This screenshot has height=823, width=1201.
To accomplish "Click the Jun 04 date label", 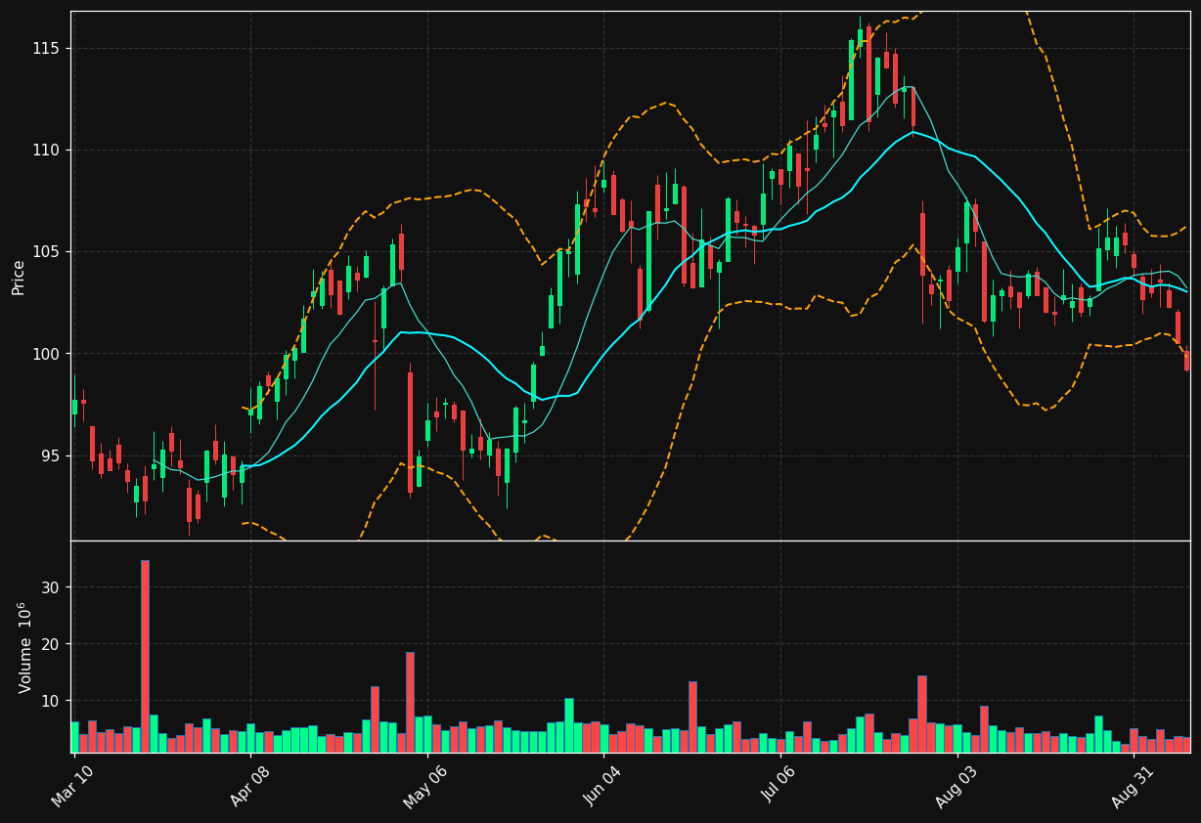I will (603, 787).
